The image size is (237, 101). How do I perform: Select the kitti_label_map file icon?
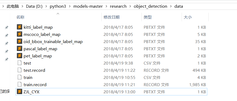[19, 27]
